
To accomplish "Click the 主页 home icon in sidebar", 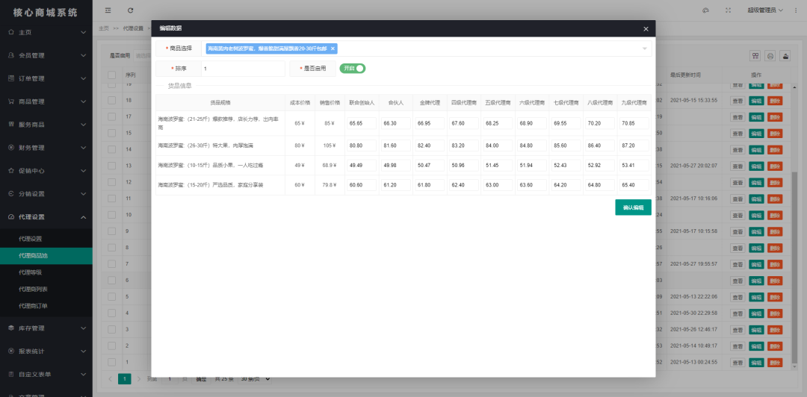I will (x=11, y=32).
